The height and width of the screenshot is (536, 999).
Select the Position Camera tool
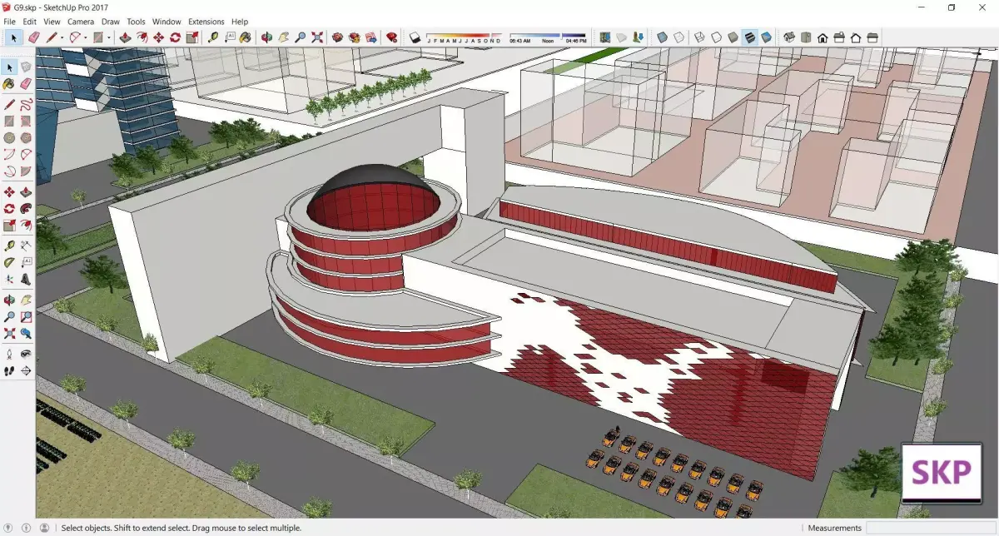9,355
